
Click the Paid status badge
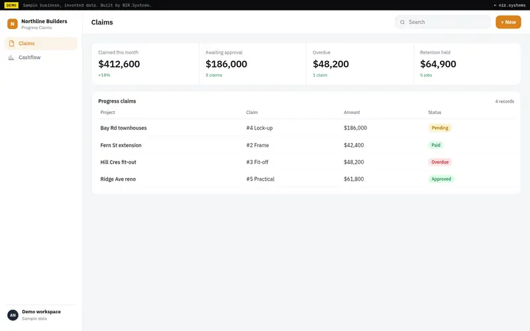436,145
